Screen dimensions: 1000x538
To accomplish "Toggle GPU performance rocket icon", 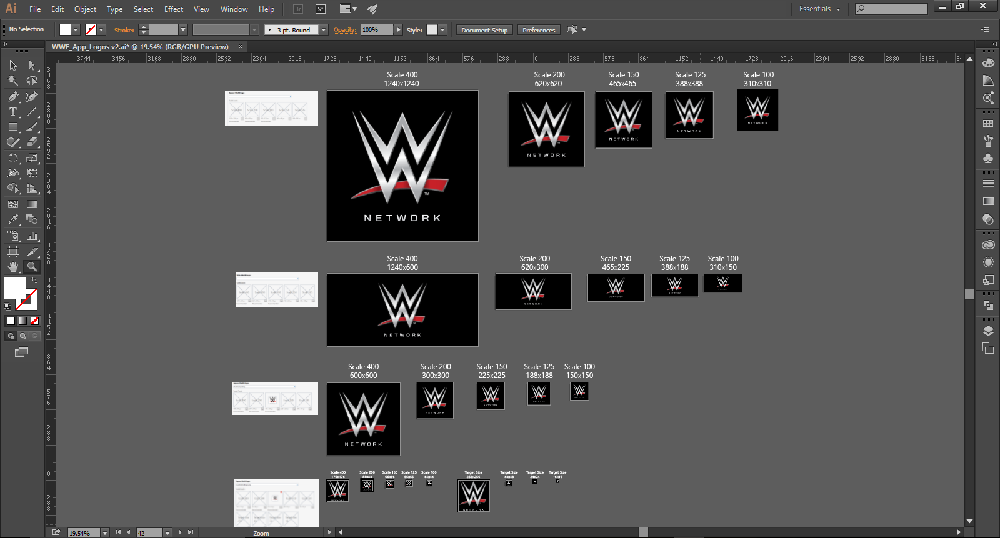I will [x=372, y=9].
